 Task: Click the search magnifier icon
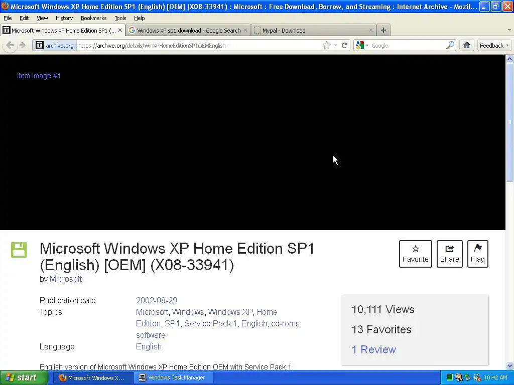450,45
